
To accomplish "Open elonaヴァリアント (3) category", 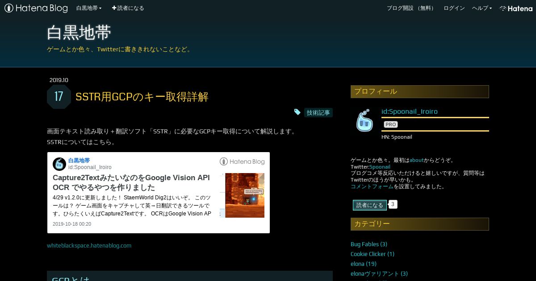I will (x=379, y=273).
